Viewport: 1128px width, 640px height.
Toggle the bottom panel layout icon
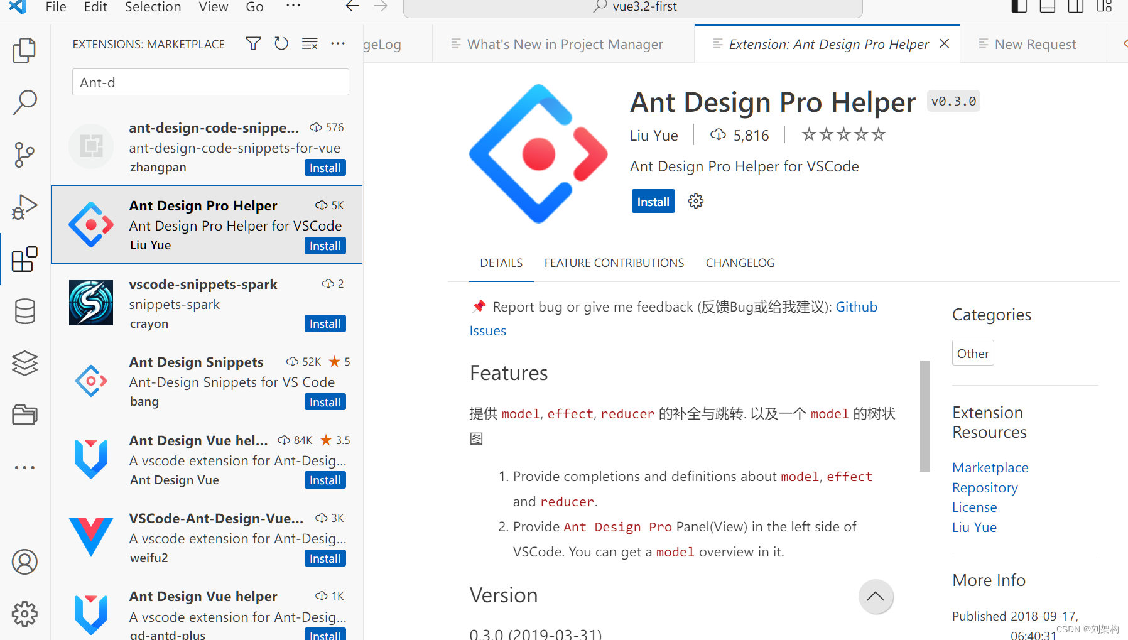[x=1047, y=6]
